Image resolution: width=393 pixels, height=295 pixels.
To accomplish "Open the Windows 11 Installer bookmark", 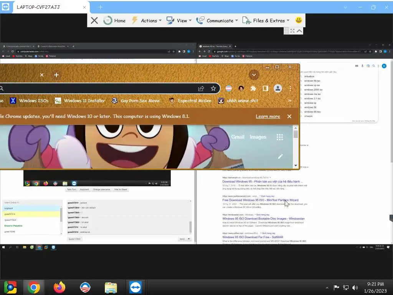I will pyautogui.click(x=80, y=101).
